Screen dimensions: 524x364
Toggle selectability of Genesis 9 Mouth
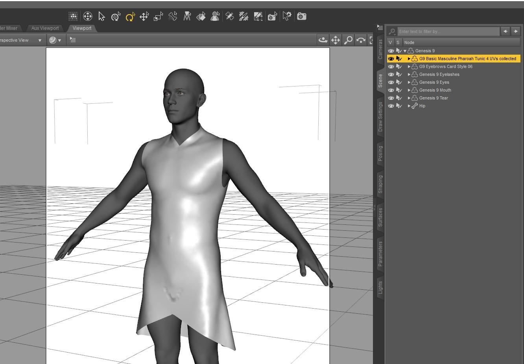pyautogui.click(x=399, y=90)
